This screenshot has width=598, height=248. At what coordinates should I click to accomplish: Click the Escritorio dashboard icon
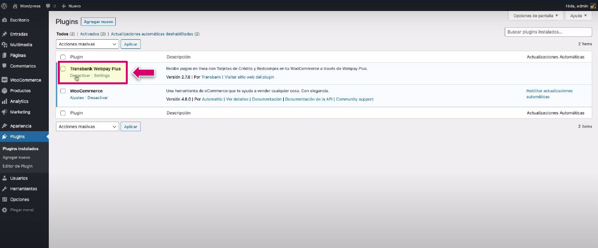pos(4,20)
